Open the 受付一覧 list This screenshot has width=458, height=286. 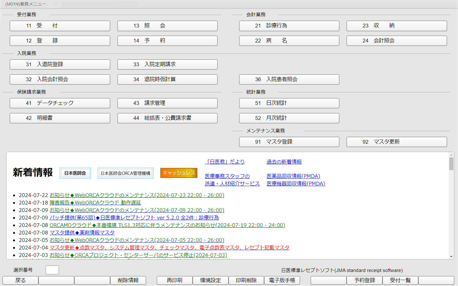400,280
